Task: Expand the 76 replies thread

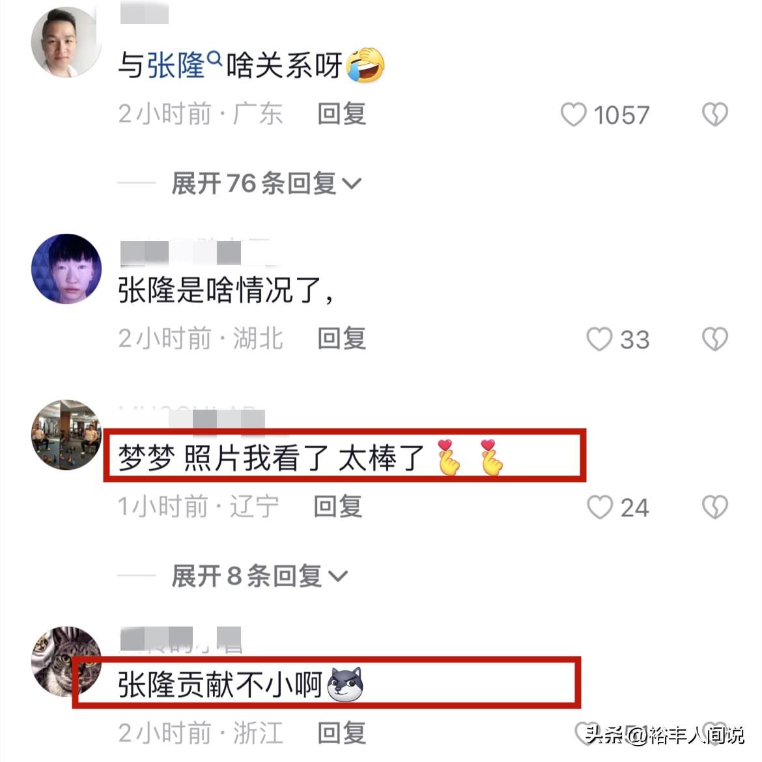Action: [266, 184]
